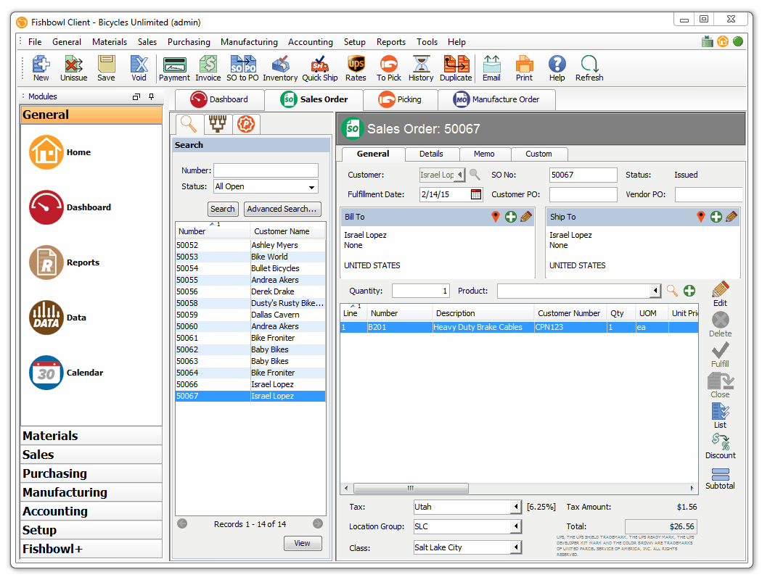This screenshot has width=762, height=580.
Task: Open the Tax dropdown showing Utah
Action: 467,507
